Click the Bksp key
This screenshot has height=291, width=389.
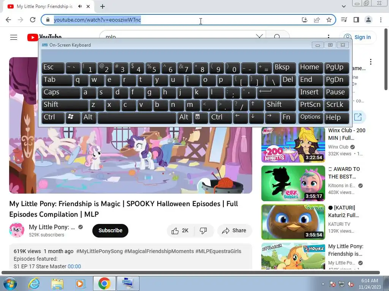(284, 68)
